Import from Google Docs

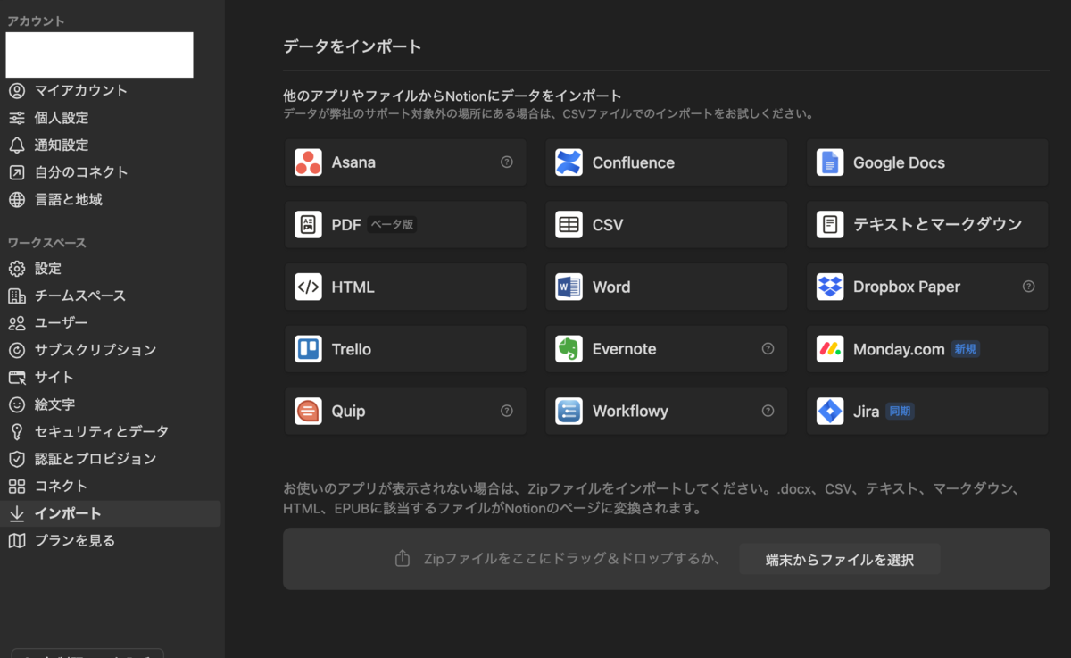click(927, 162)
